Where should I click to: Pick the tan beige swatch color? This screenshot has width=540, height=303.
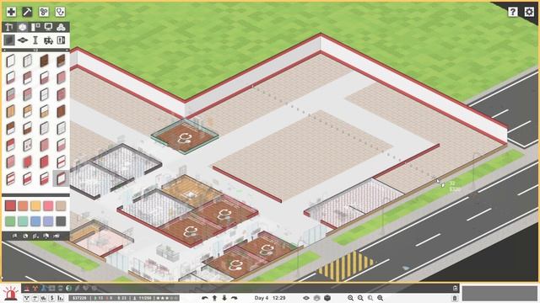pos(61,205)
